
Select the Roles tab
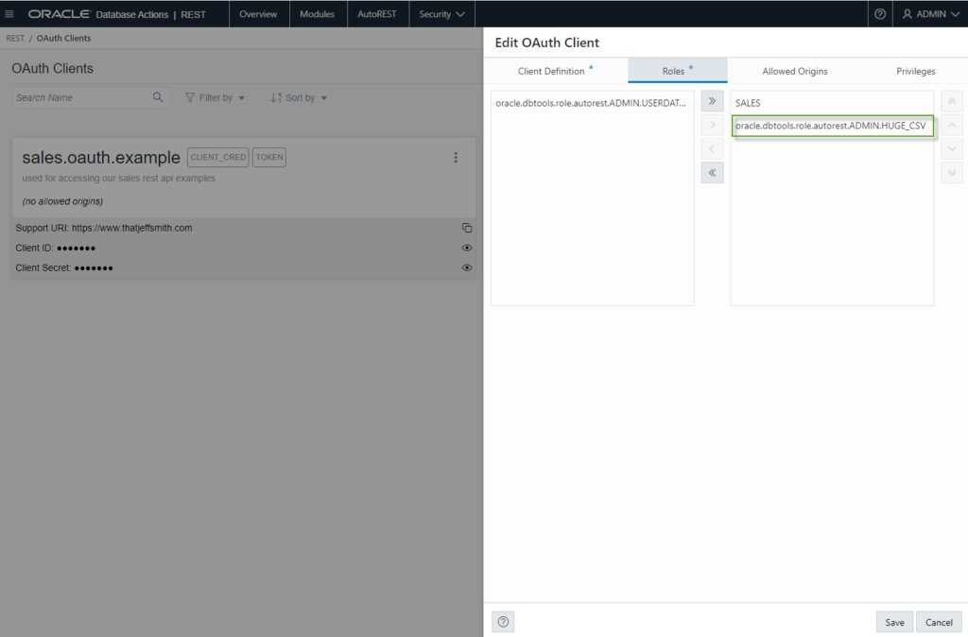point(677,71)
